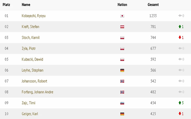Click the green up arrow for Kraft
191x119 pixels.
[180, 27]
